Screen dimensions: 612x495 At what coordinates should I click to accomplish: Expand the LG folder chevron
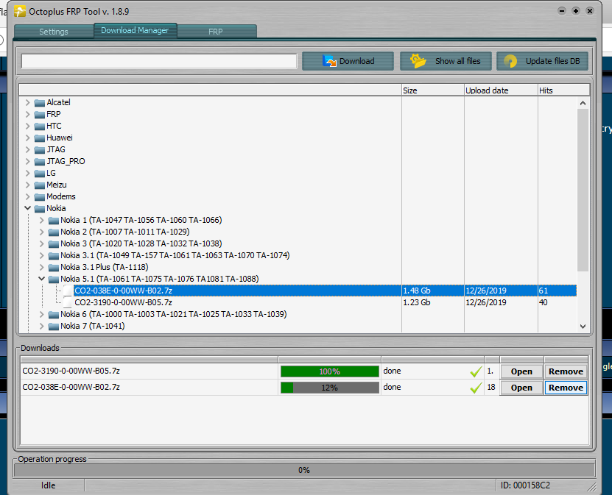(27, 173)
